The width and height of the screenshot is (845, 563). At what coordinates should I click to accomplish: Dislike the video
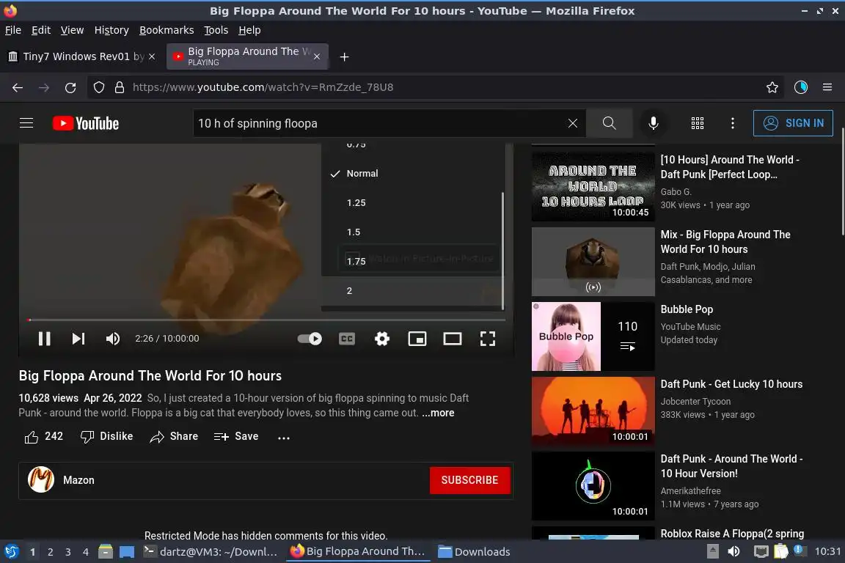[106, 436]
